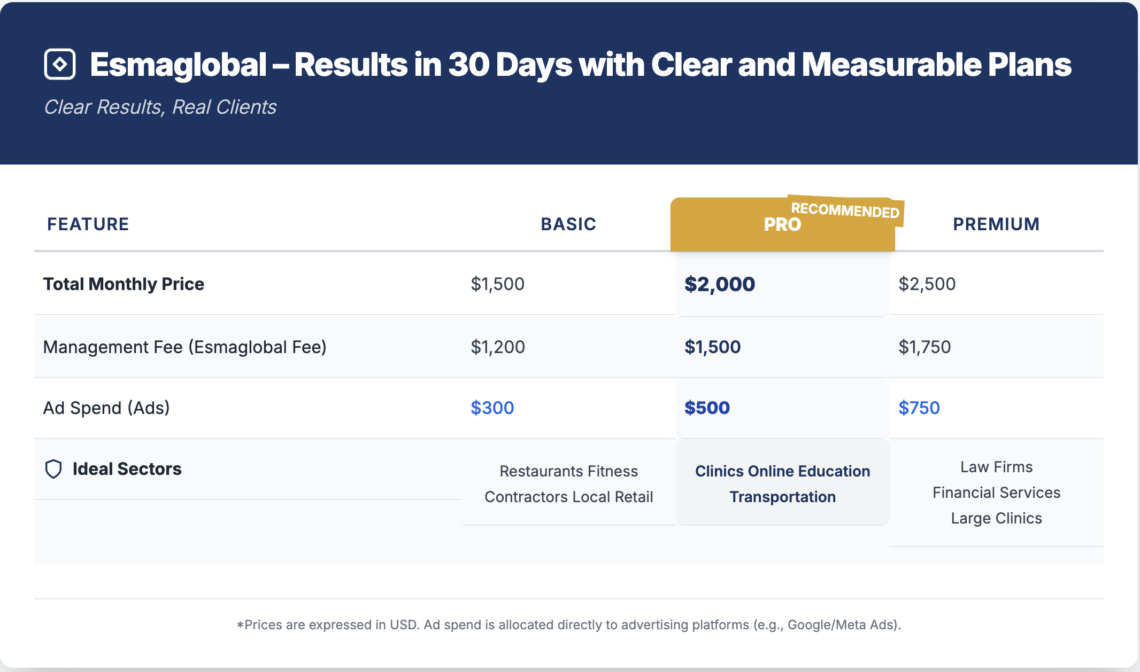Click the FEATURE column header
This screenshot has height=672, width=1140.
88,224
